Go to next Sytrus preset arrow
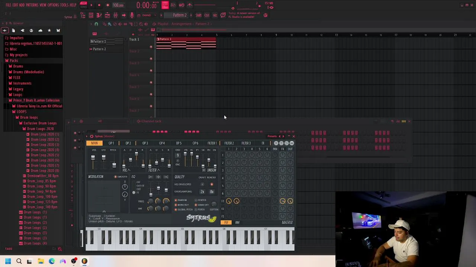Screen dimensions: 476x267 (x=283, y=136)
